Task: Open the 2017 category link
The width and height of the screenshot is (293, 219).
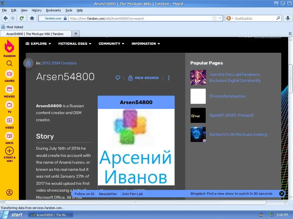Action: point(46,63)
